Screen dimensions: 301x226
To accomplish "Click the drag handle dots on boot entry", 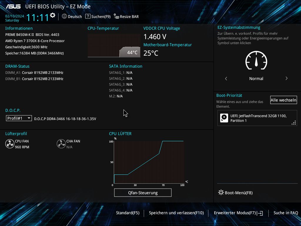I will point(294,123).
